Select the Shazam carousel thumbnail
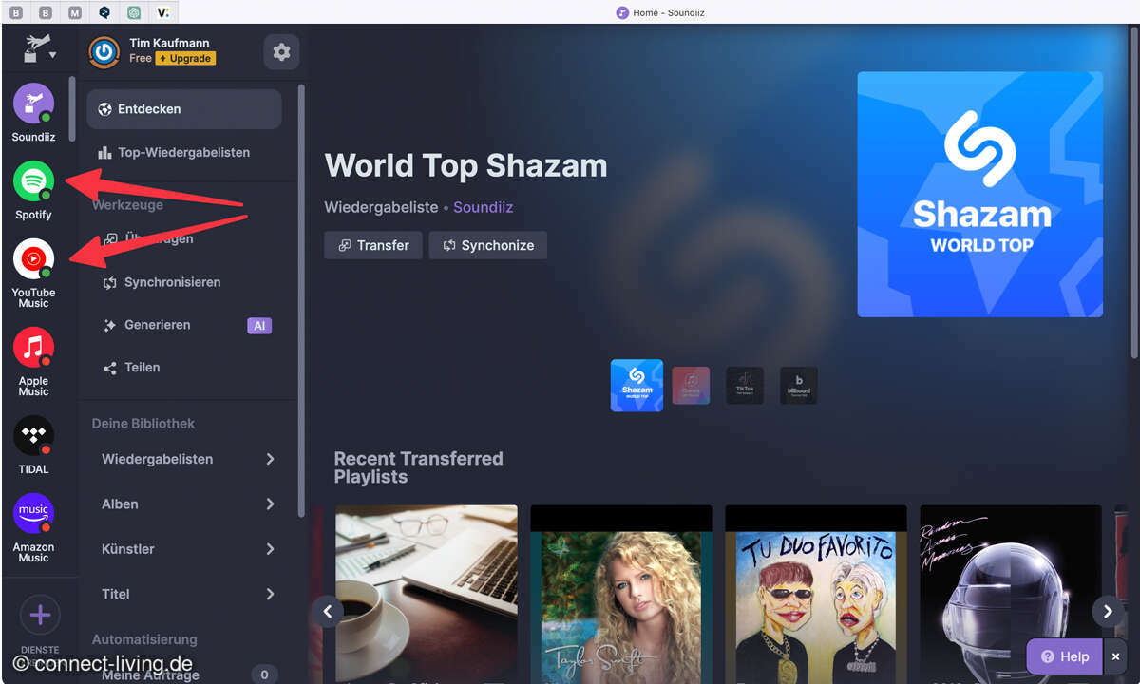This screenshot has height=684, width=1140. point(636,385)
